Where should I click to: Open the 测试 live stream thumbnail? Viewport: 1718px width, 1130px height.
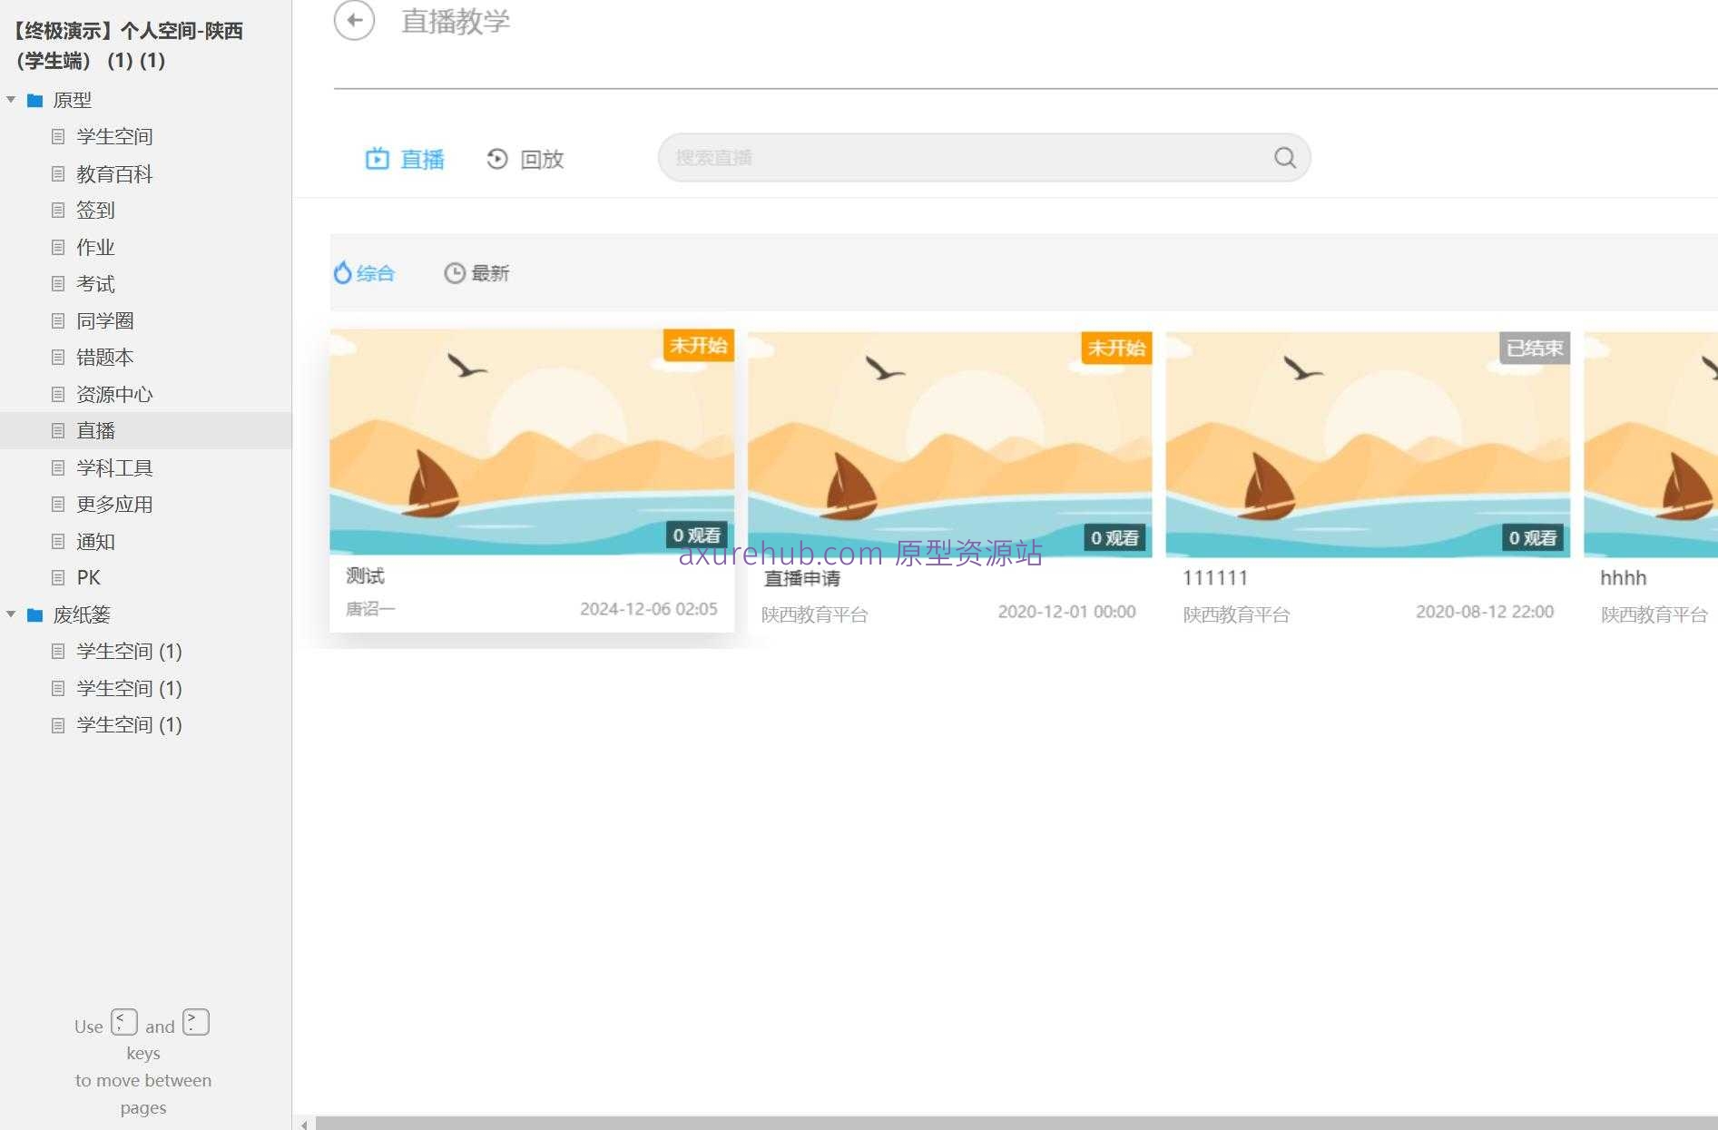coord(532,442)
